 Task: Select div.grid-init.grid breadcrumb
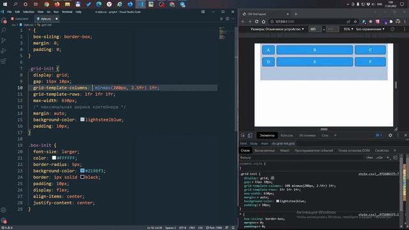click(283, 143)
